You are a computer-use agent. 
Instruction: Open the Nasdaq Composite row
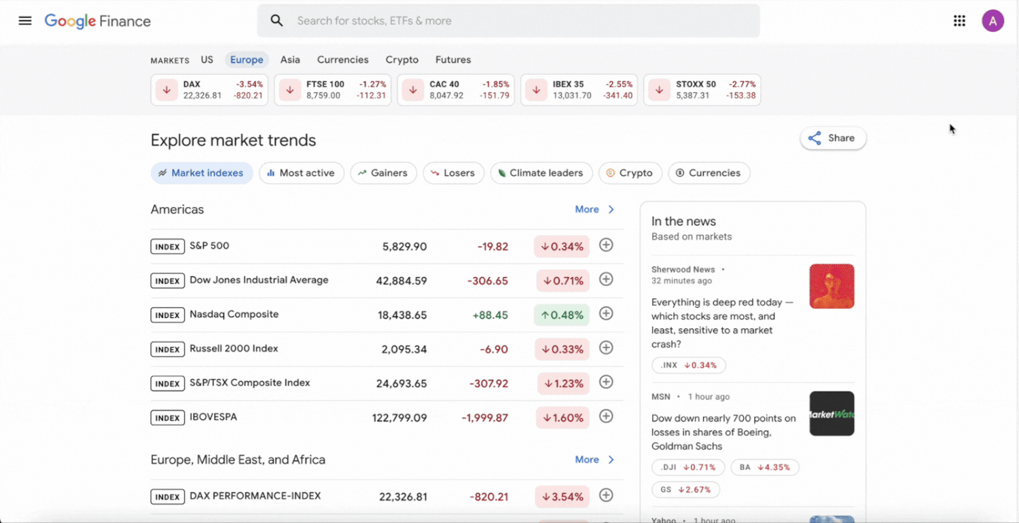pyautogui.click(x=387, y=315)
